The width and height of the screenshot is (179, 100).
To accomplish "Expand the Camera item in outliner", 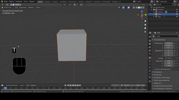I will point(154,12).
